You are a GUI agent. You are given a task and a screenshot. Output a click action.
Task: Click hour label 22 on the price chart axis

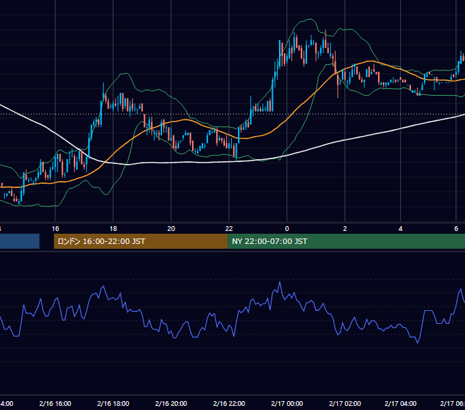[x=229, y=228]
